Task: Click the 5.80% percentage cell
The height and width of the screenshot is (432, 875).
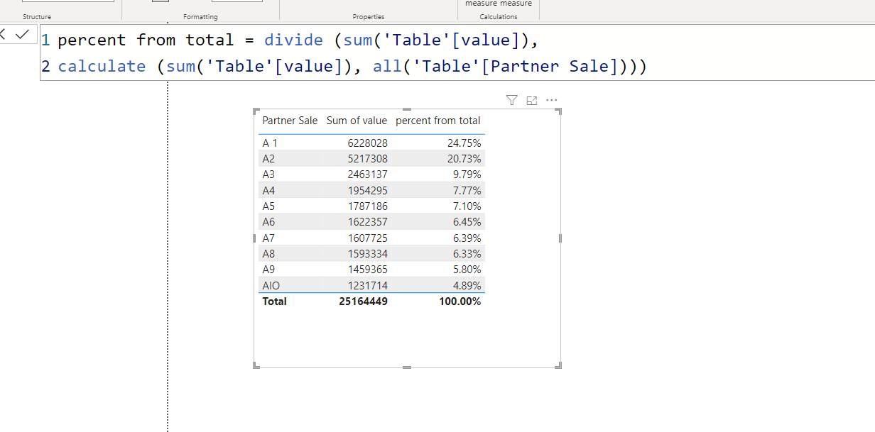Action: click(x=467, y=270)
